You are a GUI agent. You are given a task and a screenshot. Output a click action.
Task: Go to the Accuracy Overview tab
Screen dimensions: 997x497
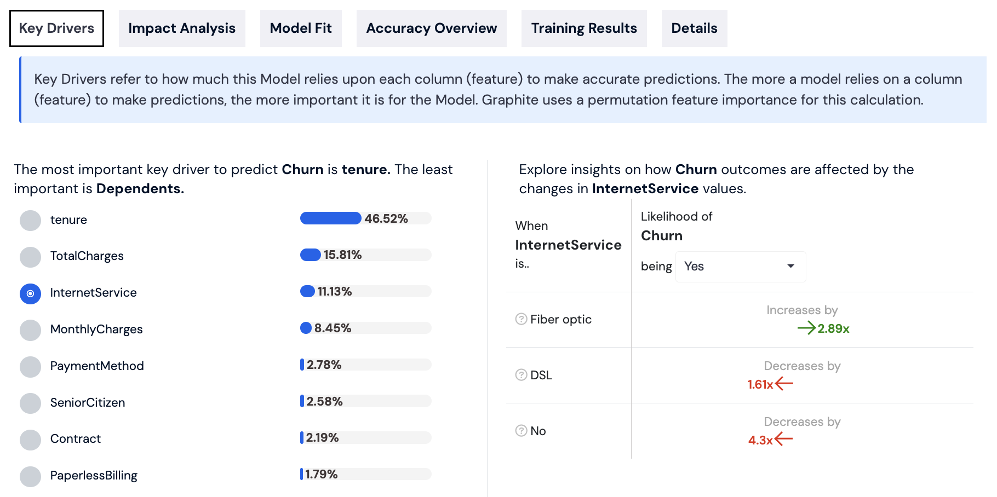click(432, 28)
